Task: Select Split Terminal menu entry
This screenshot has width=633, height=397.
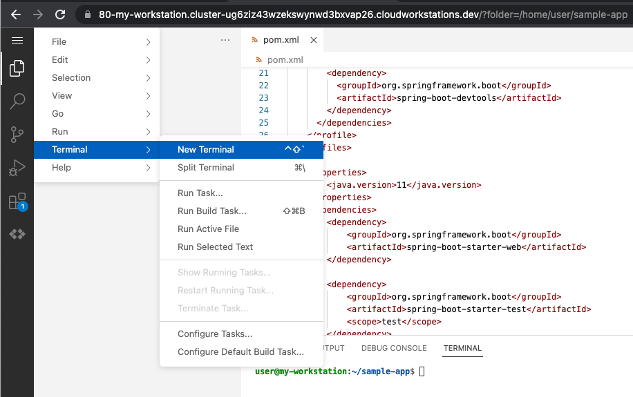Action: click(206, 168)
